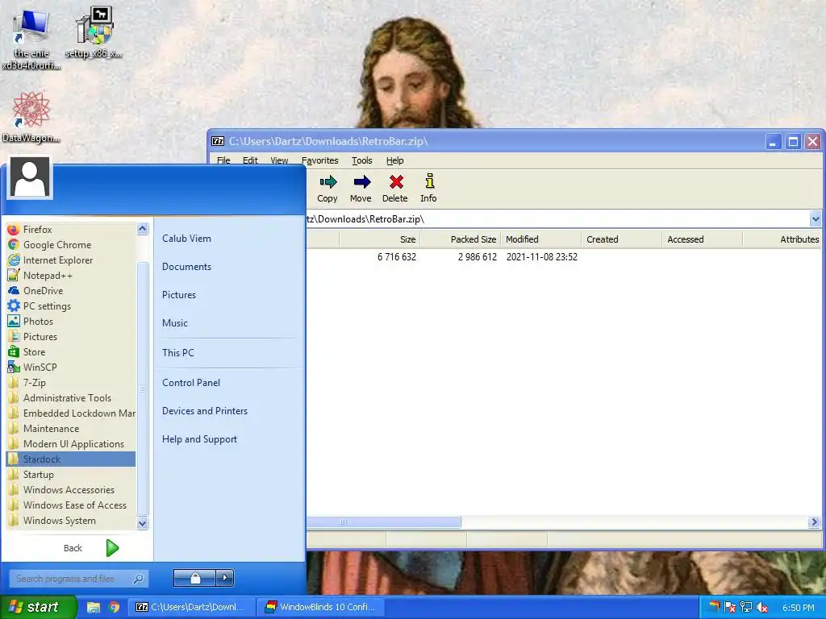
Task: Open the Edit menu in 7-Zip
Action: click(250, 160)
